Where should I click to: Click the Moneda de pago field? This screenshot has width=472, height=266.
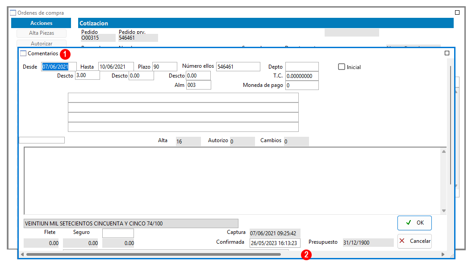click(302, 85)
